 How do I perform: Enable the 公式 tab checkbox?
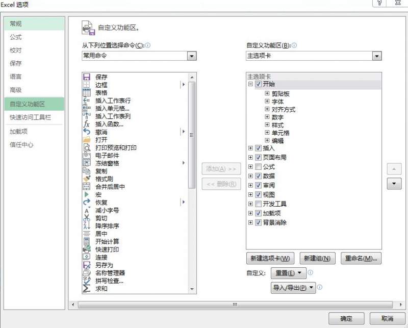(x=258, y=167)
